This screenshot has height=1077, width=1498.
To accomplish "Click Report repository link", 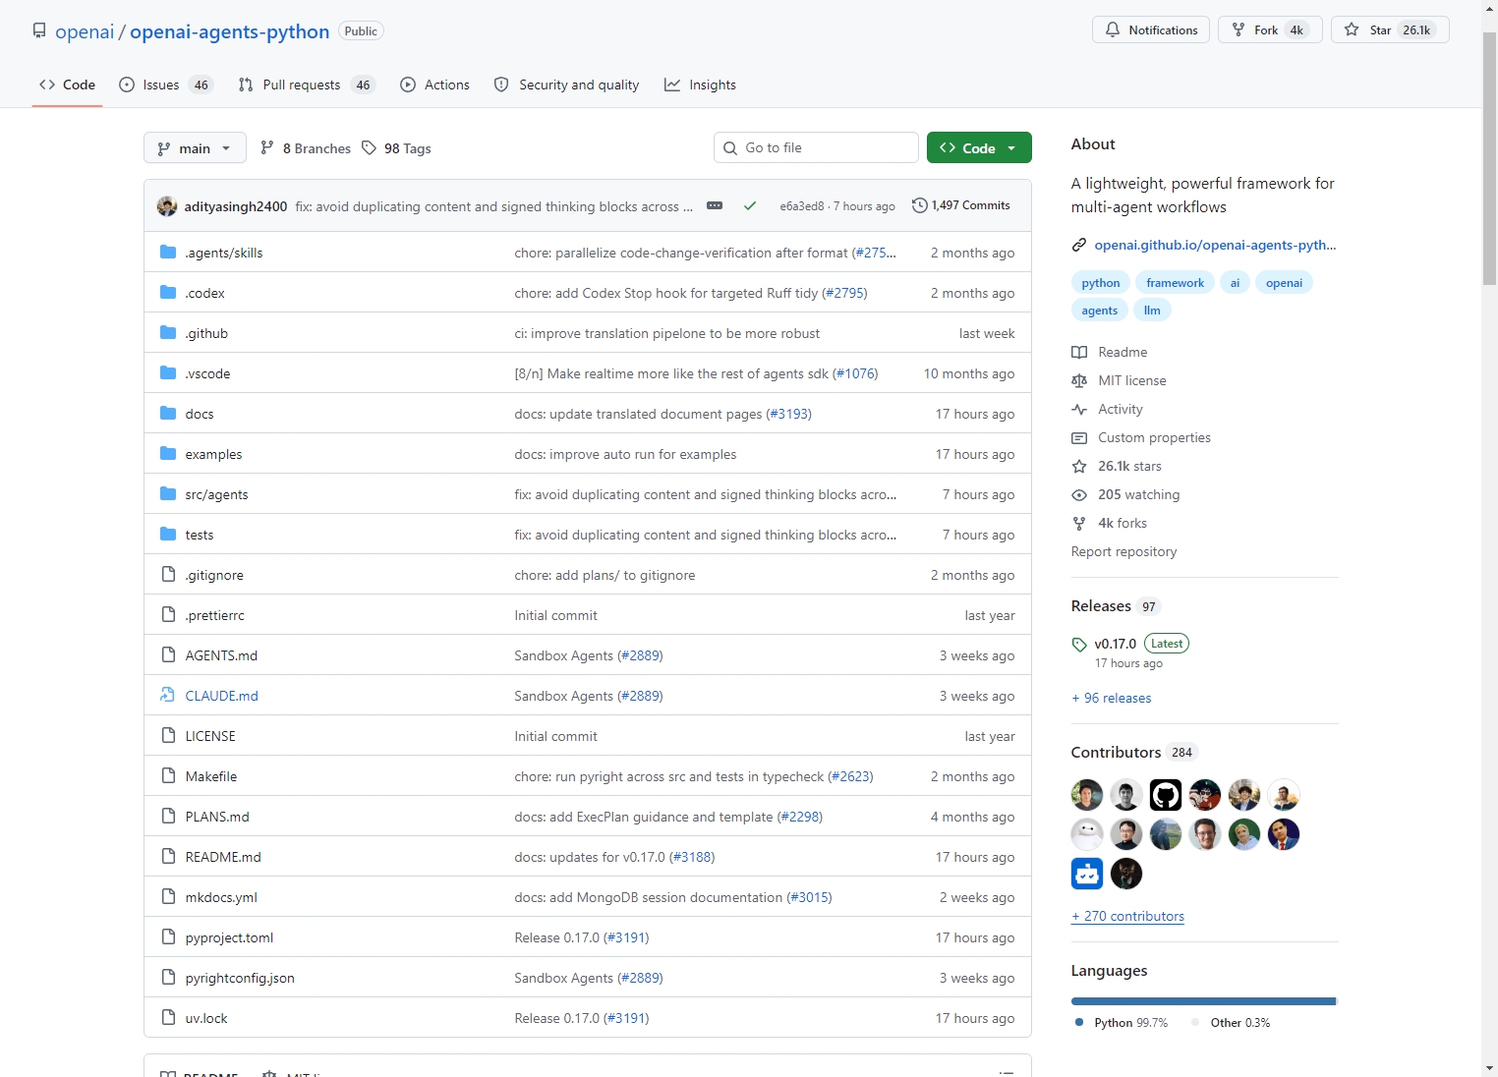I will 1123,551.
